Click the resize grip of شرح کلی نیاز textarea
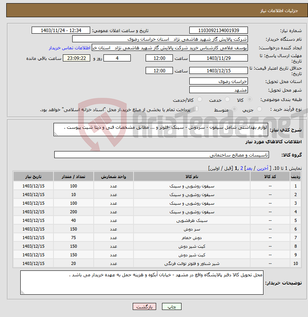The height and width of the screenshot is (317, 308). coord(56,134)
